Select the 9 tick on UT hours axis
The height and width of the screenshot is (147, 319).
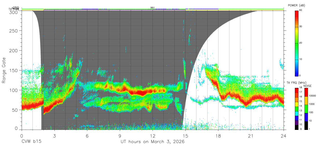(120, 136)
